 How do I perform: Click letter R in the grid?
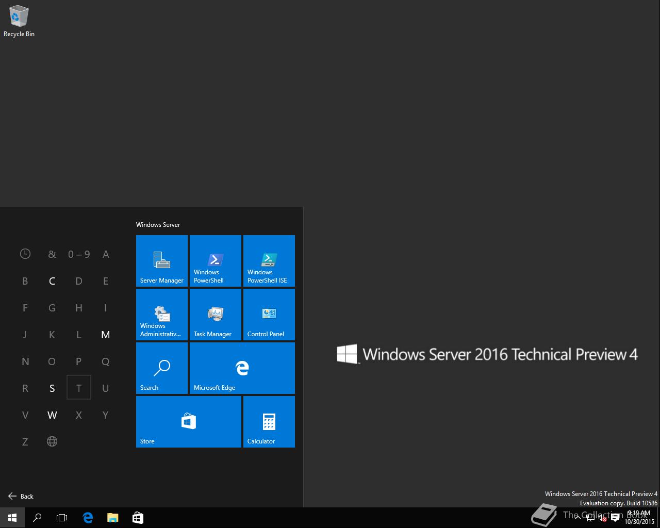pos(25,388)
